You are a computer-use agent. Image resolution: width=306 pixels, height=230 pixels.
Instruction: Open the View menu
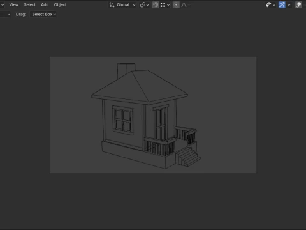pyautogui.click(x=14, y=4)
